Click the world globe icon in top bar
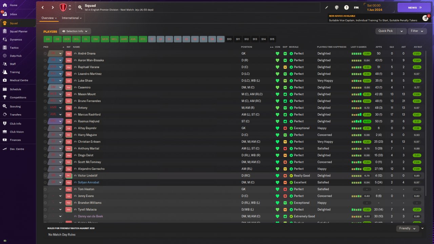Image resolution: width=434 pixels, height=244 pixels. (x=337, y=7)
